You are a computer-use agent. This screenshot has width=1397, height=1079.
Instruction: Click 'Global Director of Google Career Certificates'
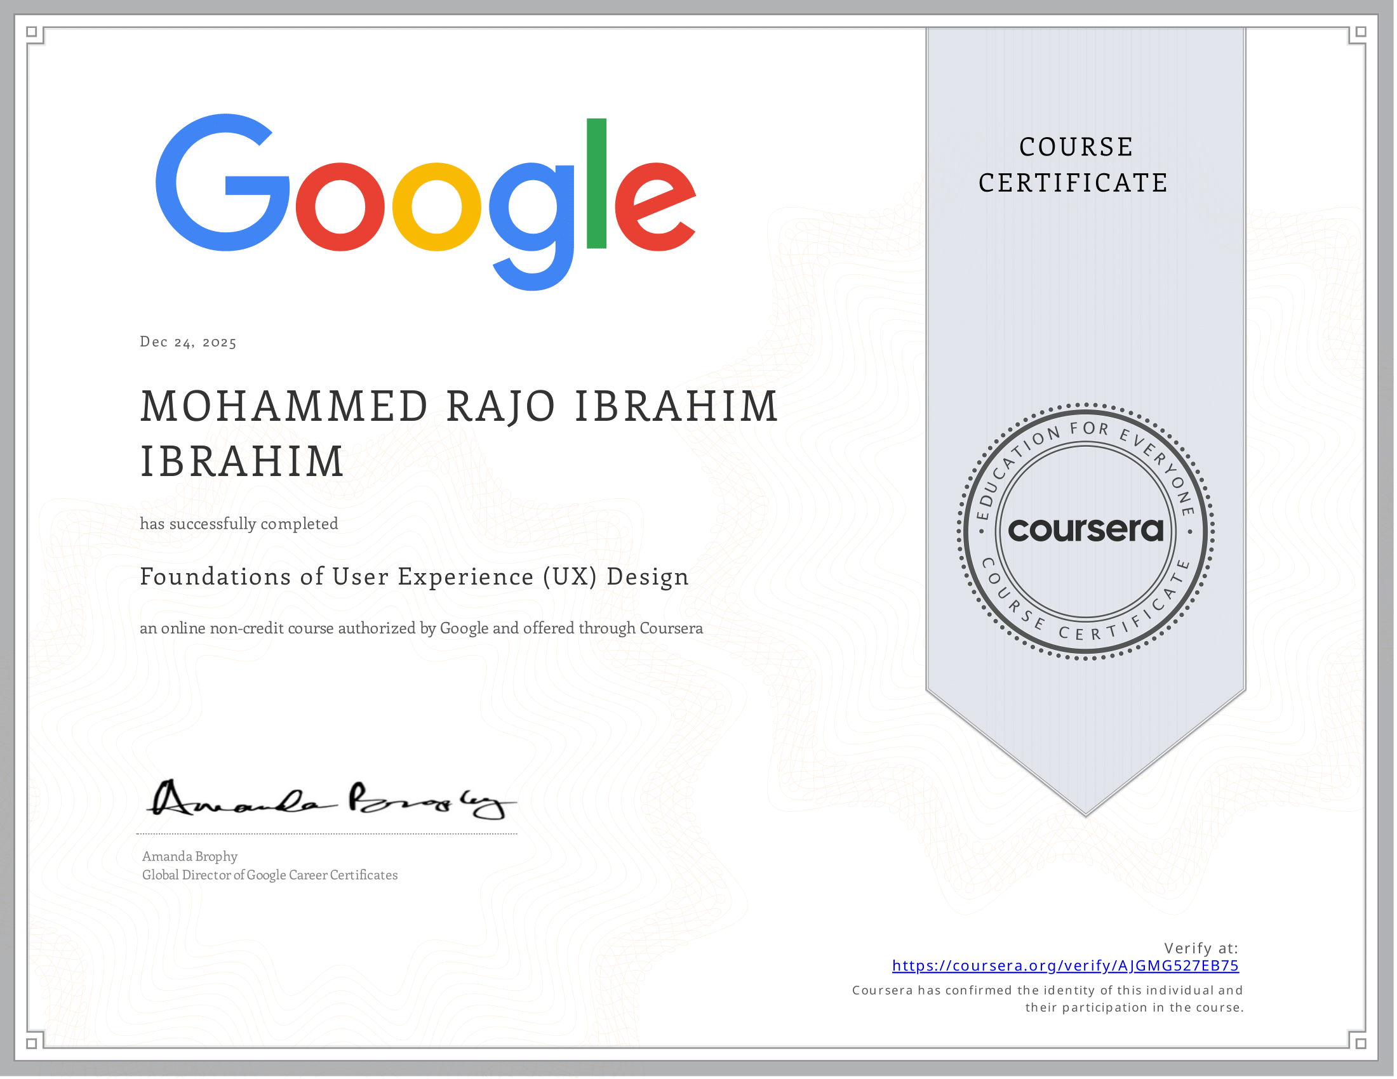point(270,875)
